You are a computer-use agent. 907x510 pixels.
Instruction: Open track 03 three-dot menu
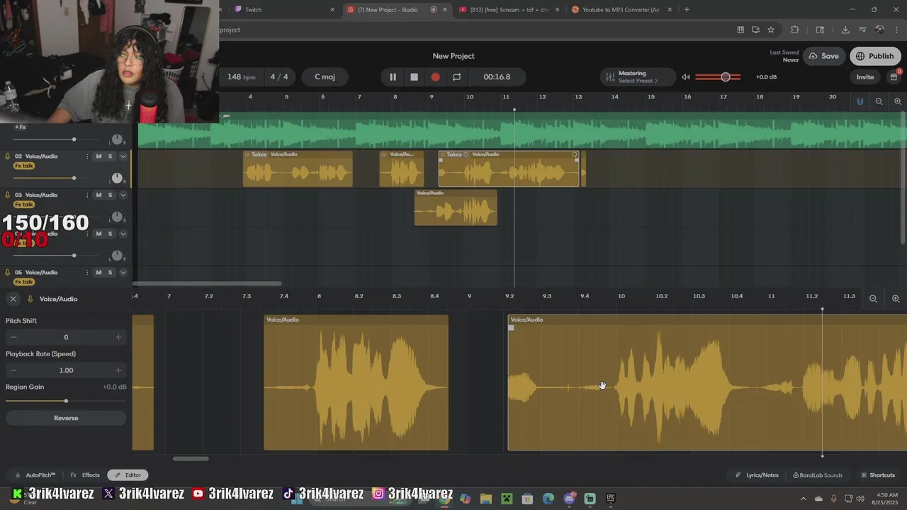coord(87,195)
